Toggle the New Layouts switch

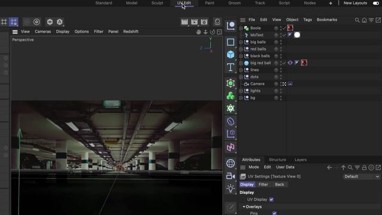pyautogui.click(x=376, y=3)
